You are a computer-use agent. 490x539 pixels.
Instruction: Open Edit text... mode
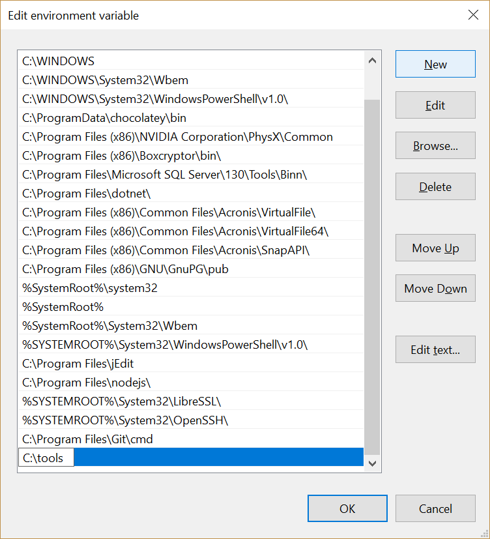click(x=435, y=350)
